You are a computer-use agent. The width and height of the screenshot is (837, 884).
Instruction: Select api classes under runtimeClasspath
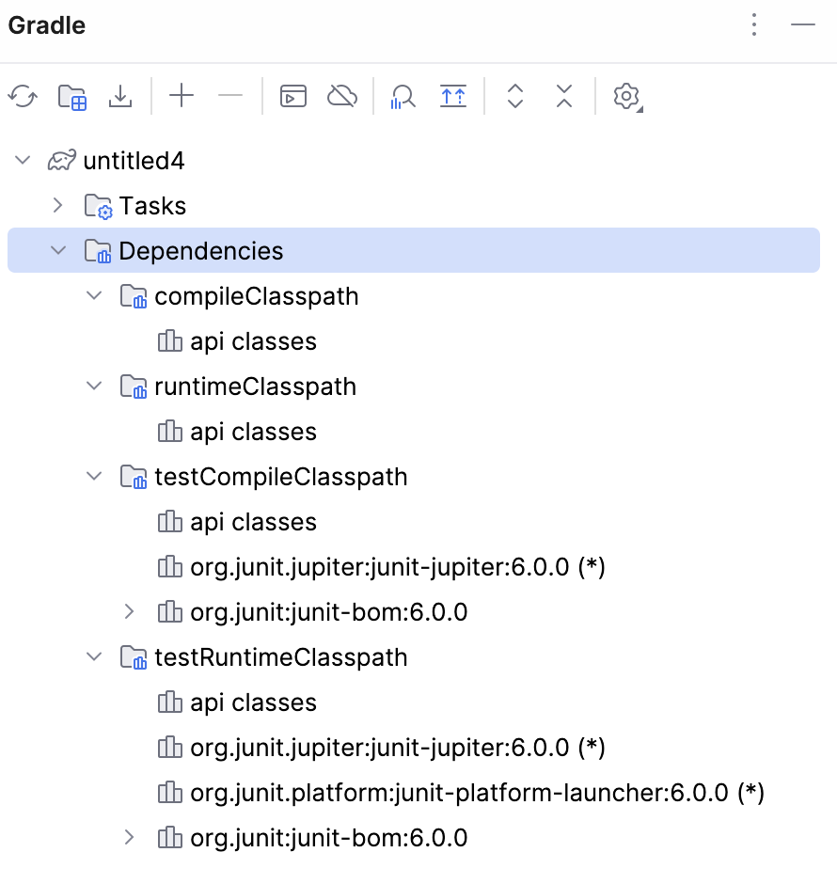[x=414, y=432]
